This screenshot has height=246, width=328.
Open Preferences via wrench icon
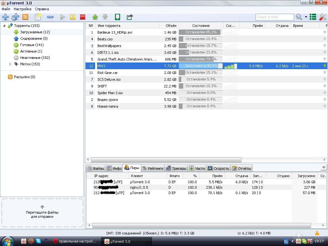pyautogui.click(x=323, y=17)
